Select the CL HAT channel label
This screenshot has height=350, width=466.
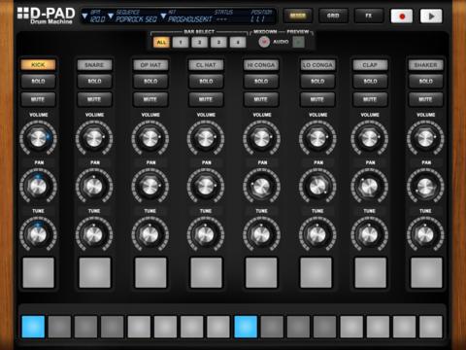[x=206, y=65]
